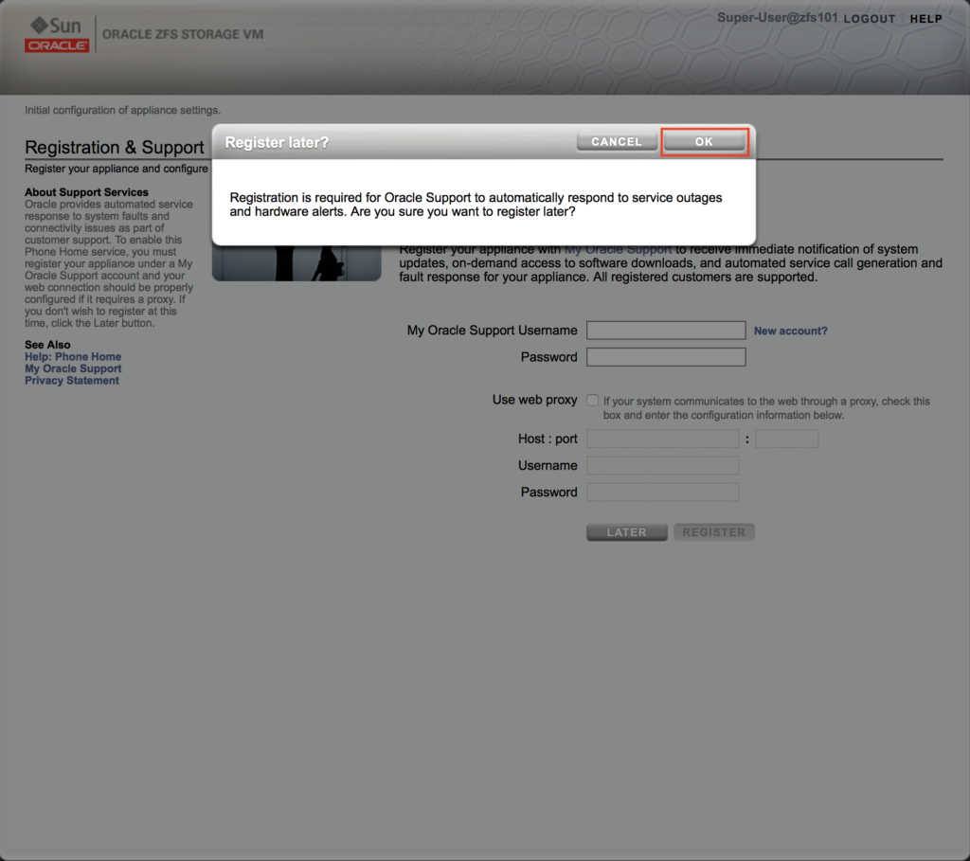Open Help: Phone Home link
This screenshot has width=970, height=861.
[73, 356]
